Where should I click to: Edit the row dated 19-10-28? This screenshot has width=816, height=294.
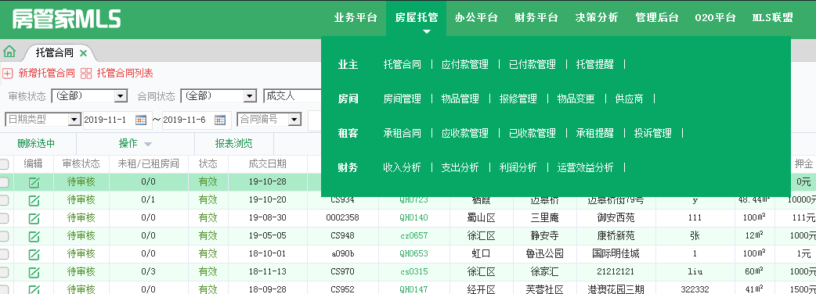click(34, 182)
